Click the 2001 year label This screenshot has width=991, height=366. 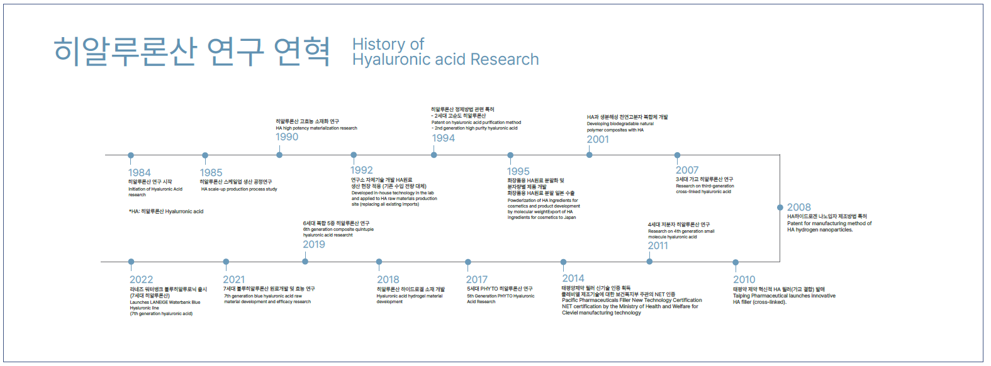coord(598,140)
